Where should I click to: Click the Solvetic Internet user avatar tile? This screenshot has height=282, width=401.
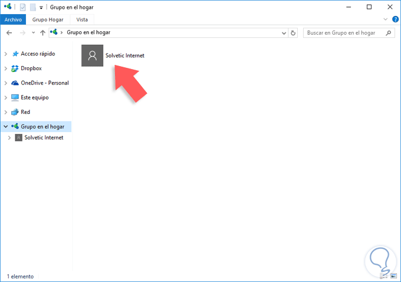tap(93, 55)
